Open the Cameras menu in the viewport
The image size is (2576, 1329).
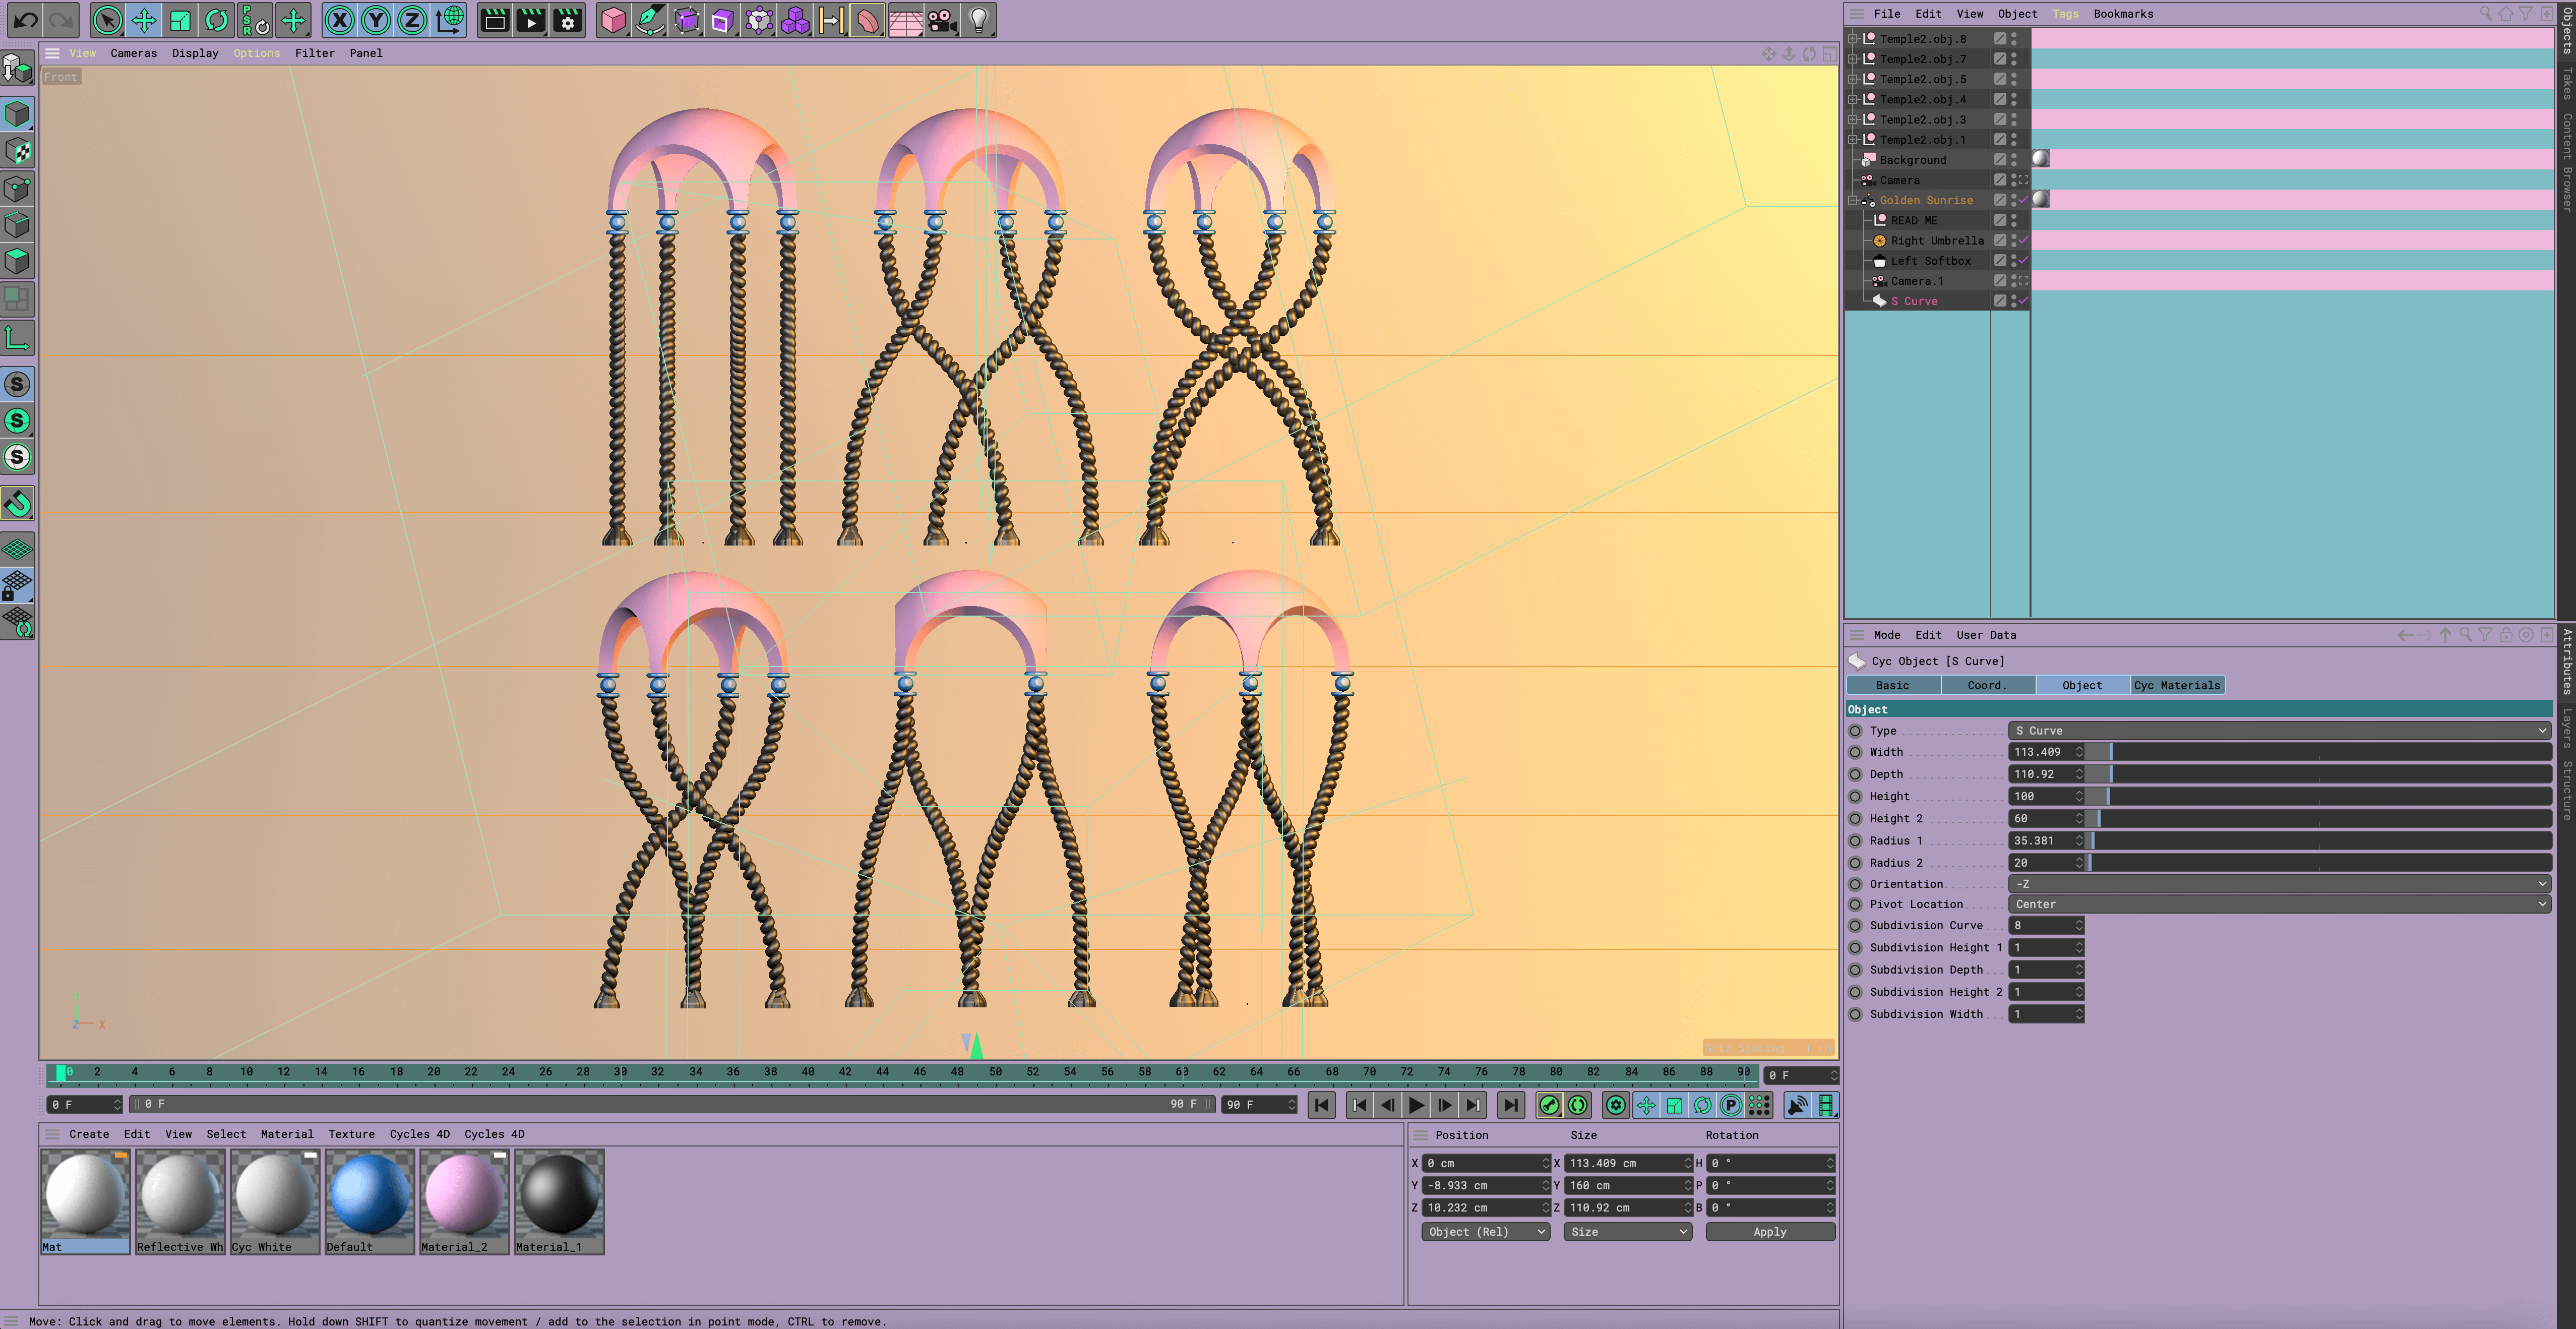click(x=133, y=53)
